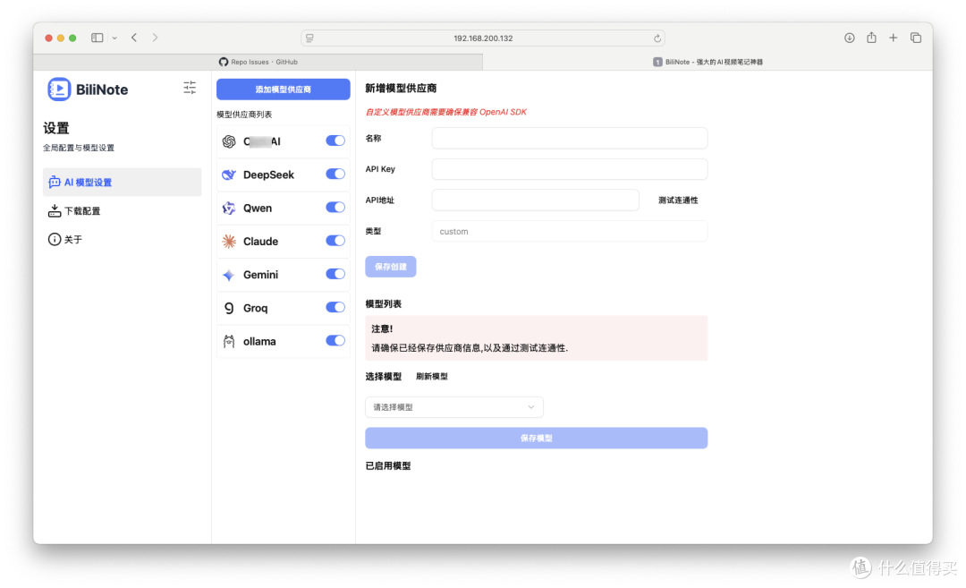The width and height of the screenshot is (966, 588).
Task: Click the BiliNote title text
Action: [x=102, y=90]
